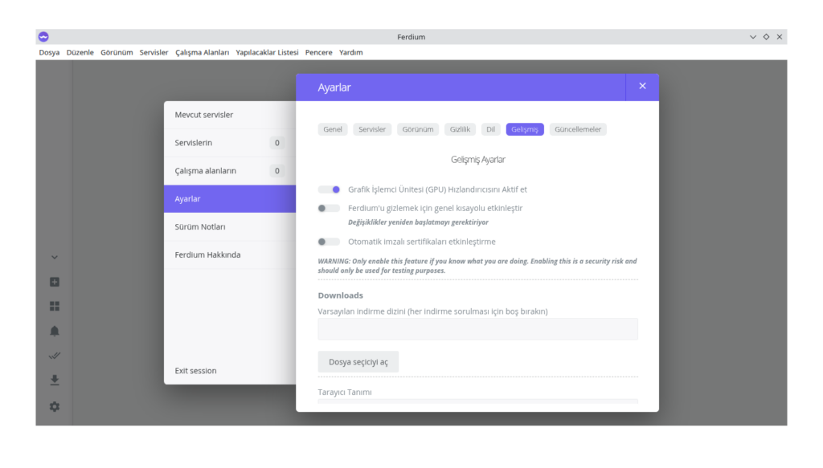Minimize the Ferdium window

(753, 37)
